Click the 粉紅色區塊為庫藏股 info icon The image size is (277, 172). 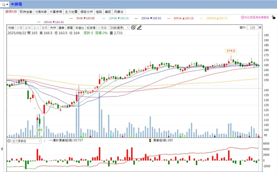click(x=243, y=17)
